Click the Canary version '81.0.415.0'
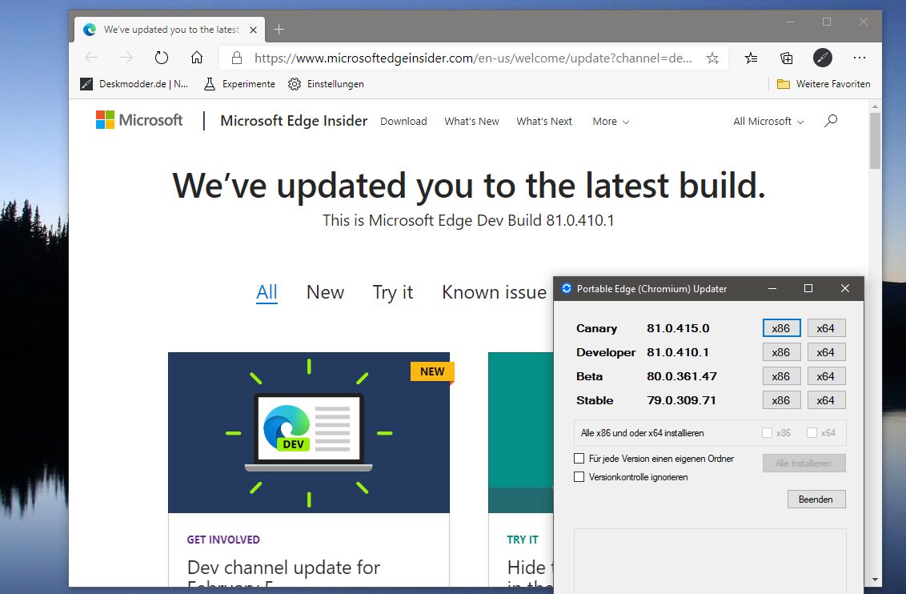The width and height of the screenshot is (906, 594). [678, 328]
